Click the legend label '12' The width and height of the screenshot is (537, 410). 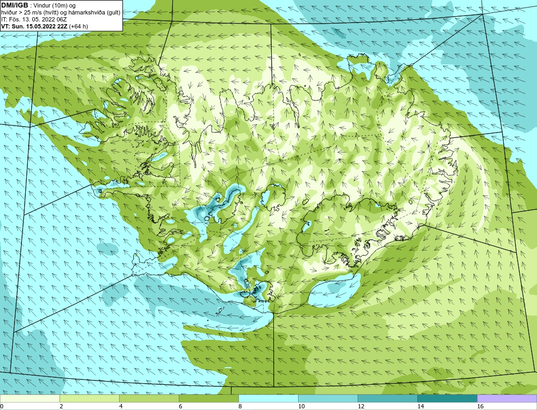point(361,406)
